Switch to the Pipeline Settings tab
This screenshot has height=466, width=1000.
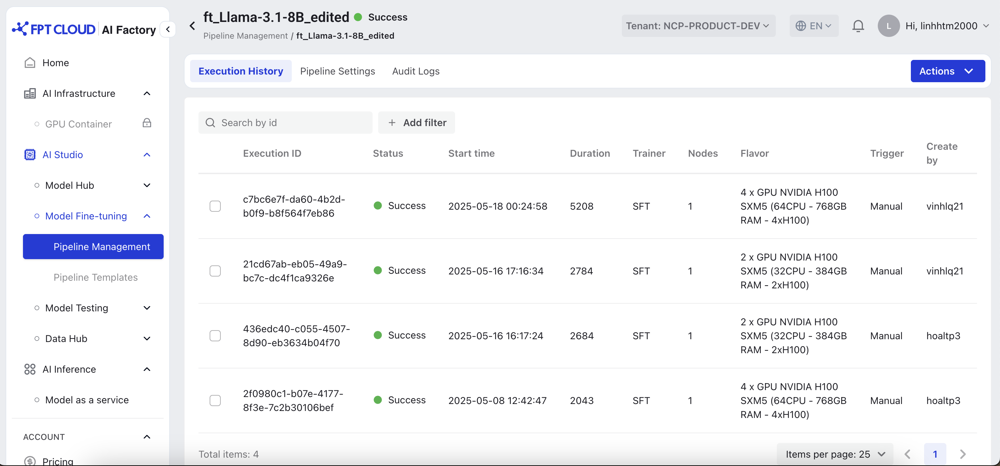tap(337, 71)
